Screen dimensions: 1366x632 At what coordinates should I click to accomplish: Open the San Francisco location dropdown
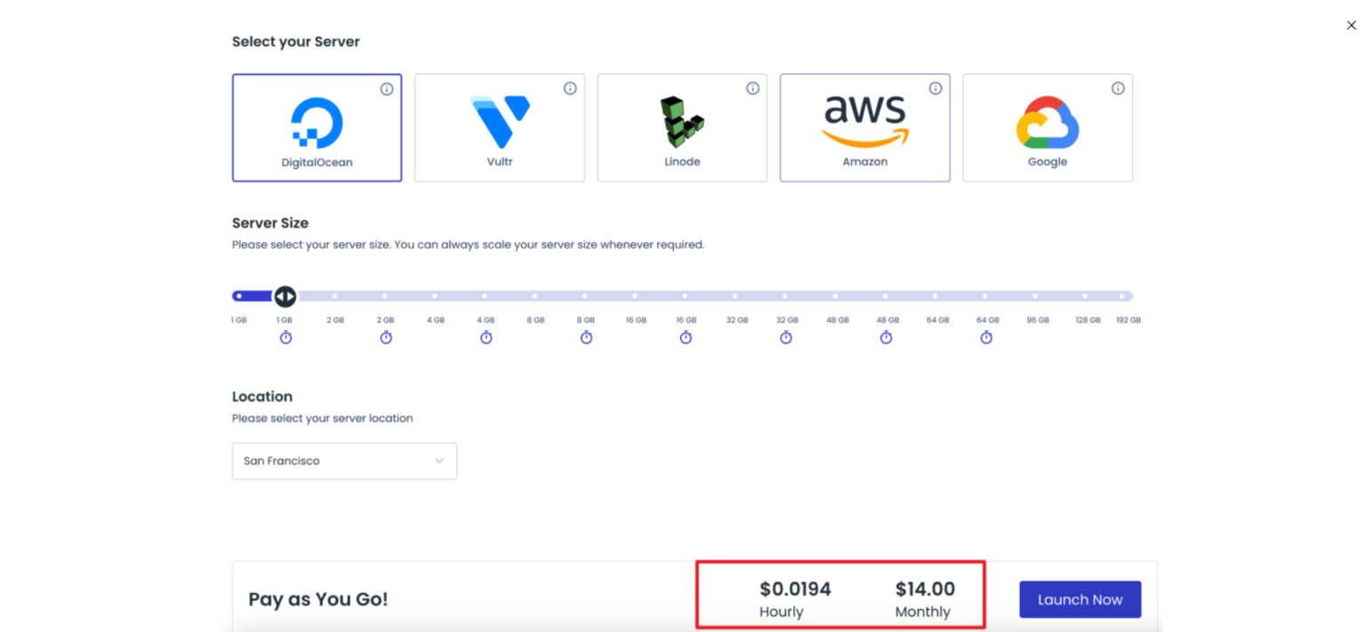[344, 461]
